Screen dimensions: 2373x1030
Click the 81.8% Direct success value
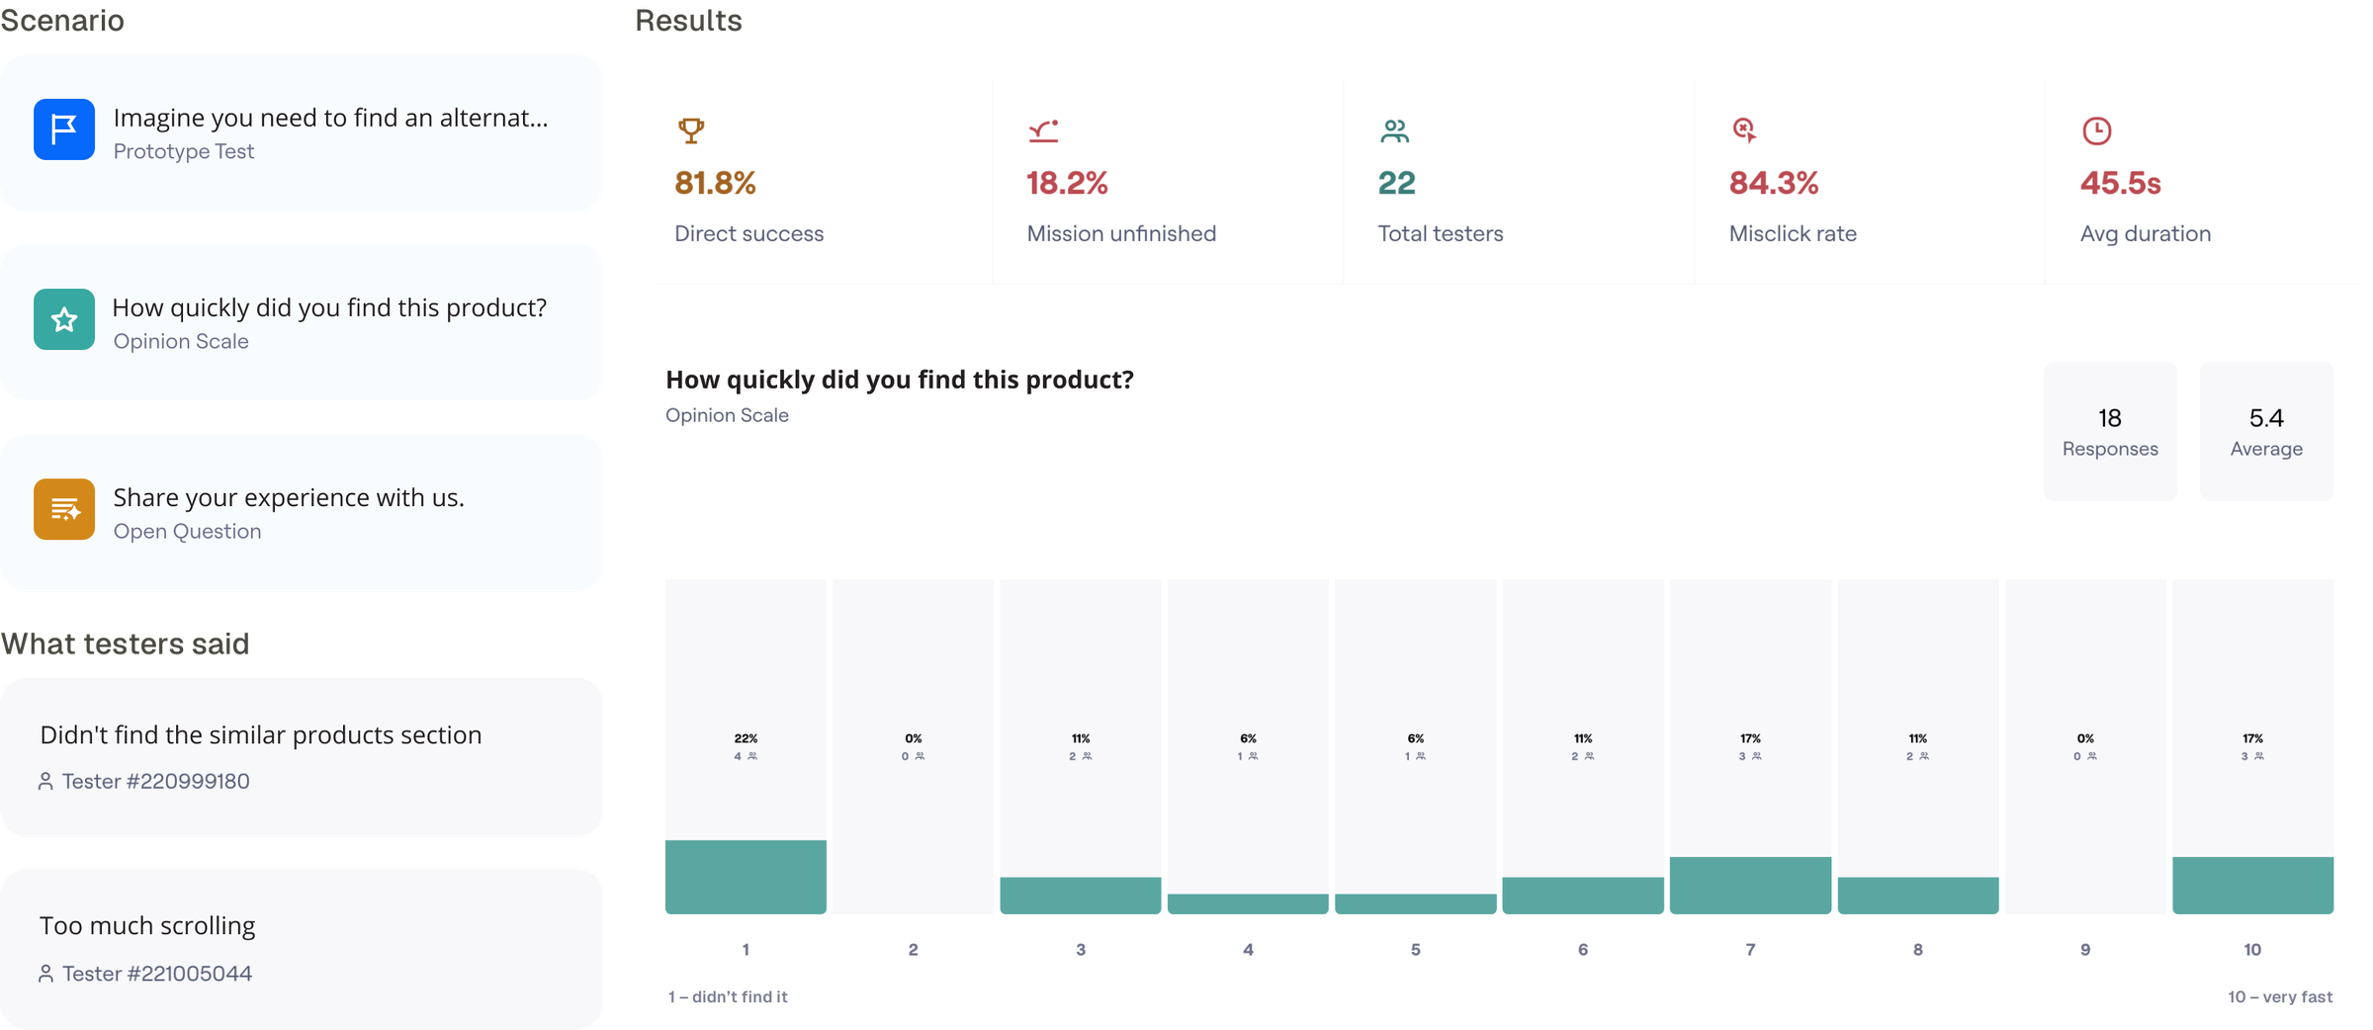715,183
